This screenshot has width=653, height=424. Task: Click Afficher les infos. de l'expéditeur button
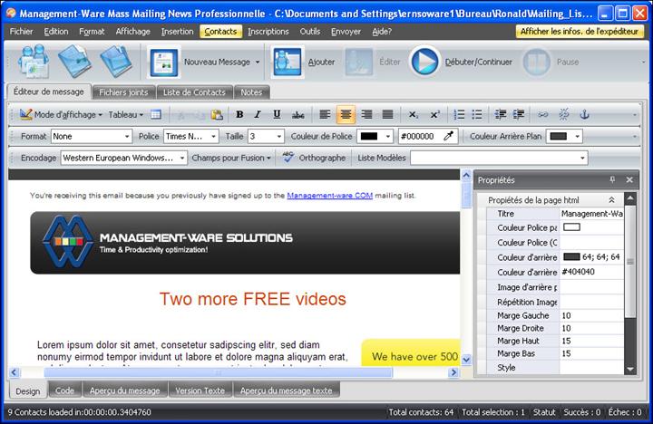point(580,31)
